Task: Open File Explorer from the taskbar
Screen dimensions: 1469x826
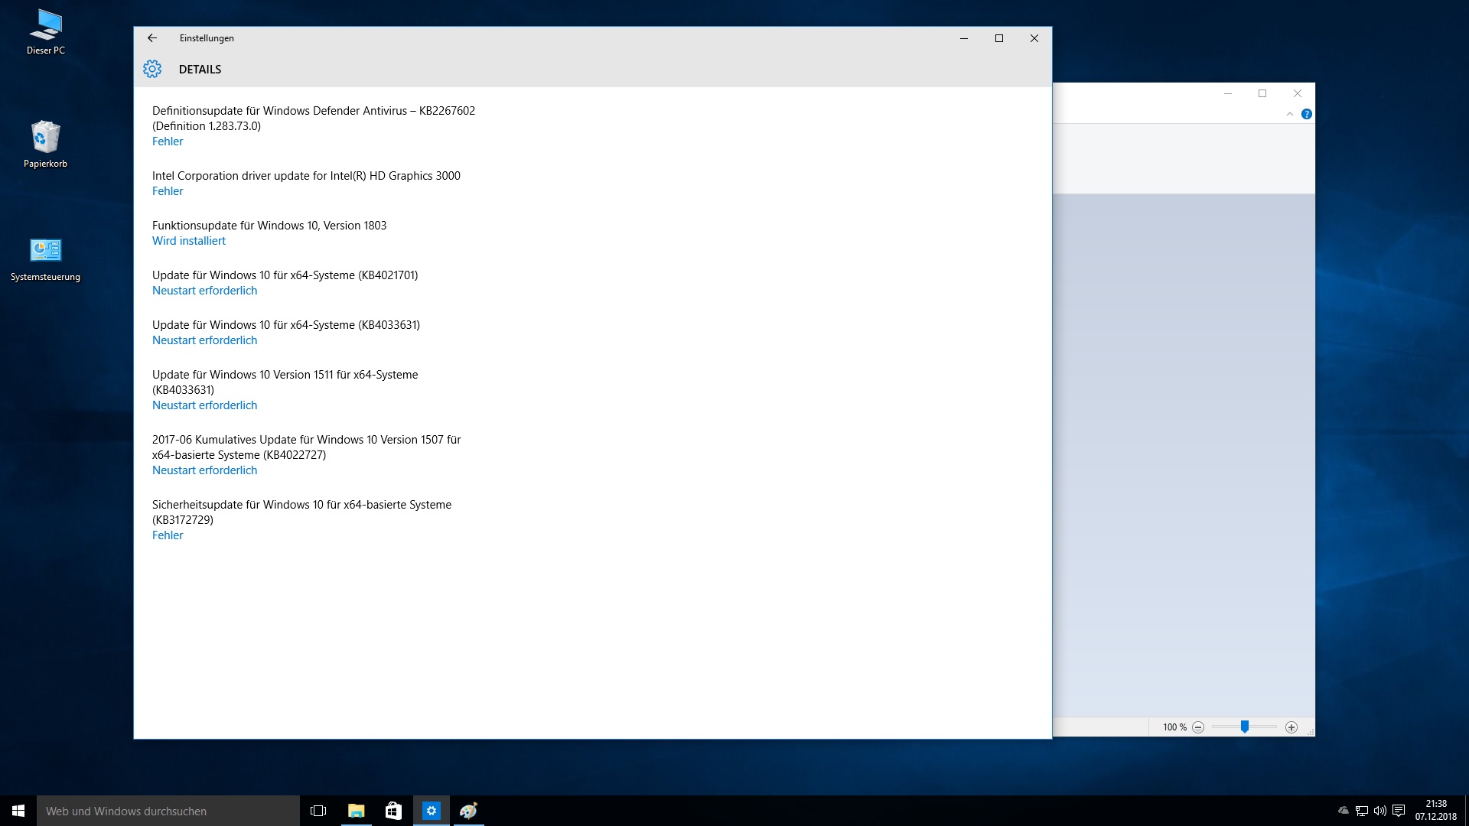Action: pos(357,811)
